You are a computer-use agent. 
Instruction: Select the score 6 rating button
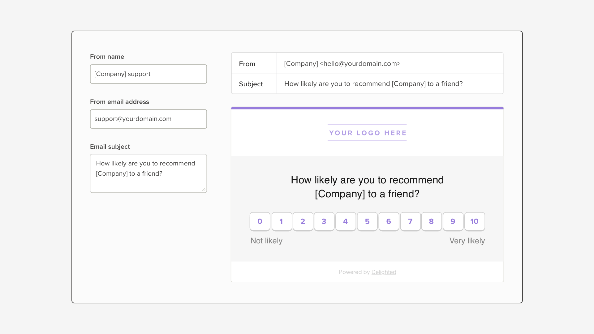click(x=389, y=221)
